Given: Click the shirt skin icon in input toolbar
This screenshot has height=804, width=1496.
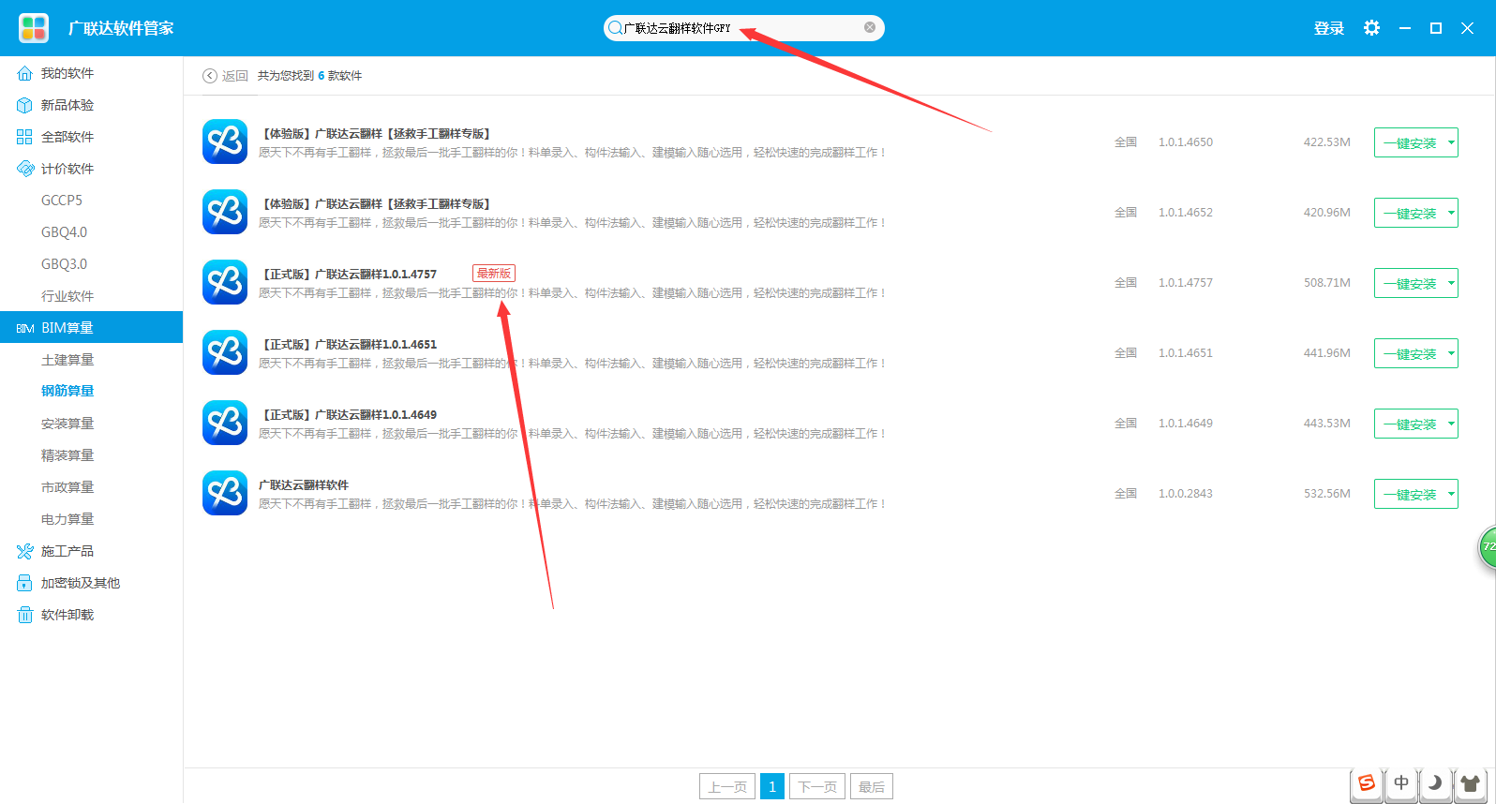Looking at the screenshot, I should coord(1469,782).
